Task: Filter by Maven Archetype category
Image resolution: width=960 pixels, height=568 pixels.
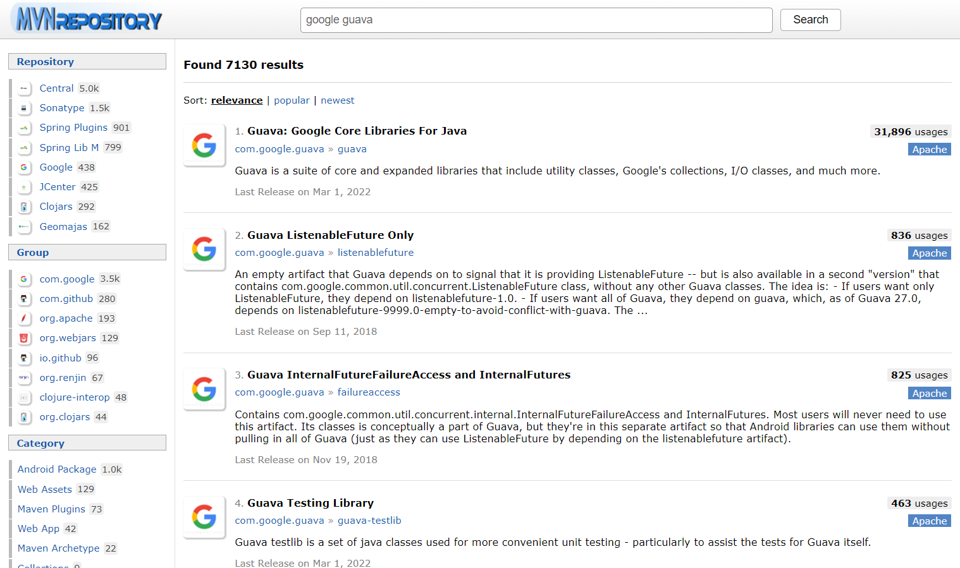Action: point(59,548)
